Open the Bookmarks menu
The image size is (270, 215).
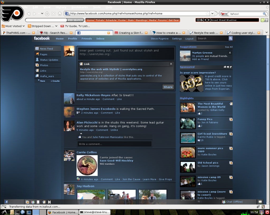(80, 7)
